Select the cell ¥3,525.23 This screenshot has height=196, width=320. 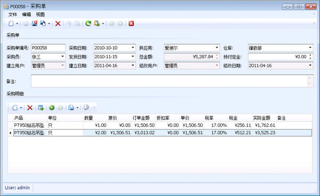(x=264, y=133)
